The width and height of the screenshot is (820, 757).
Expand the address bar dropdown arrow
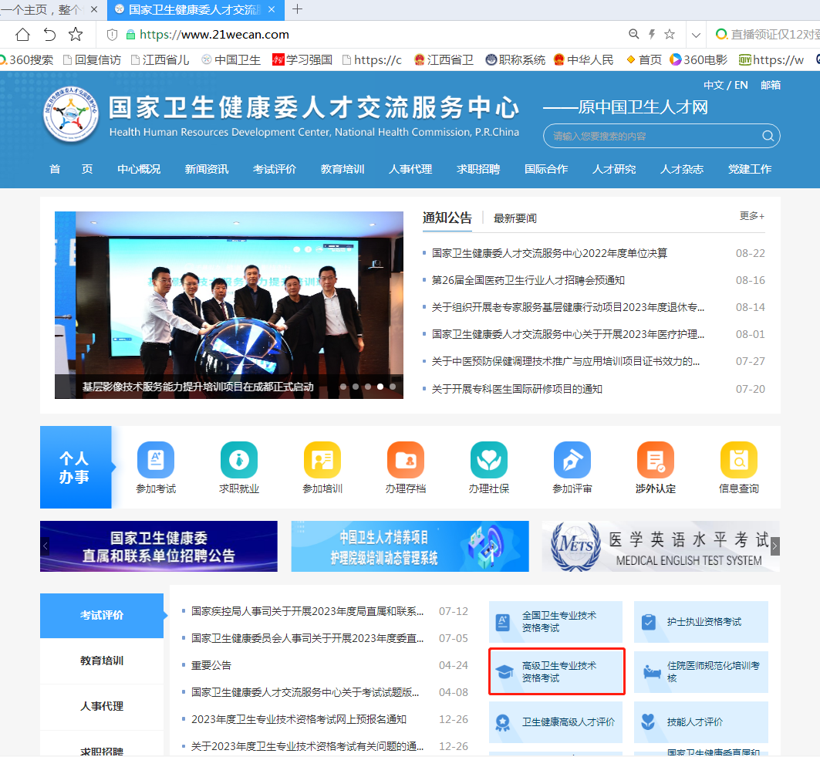[696, 35]
